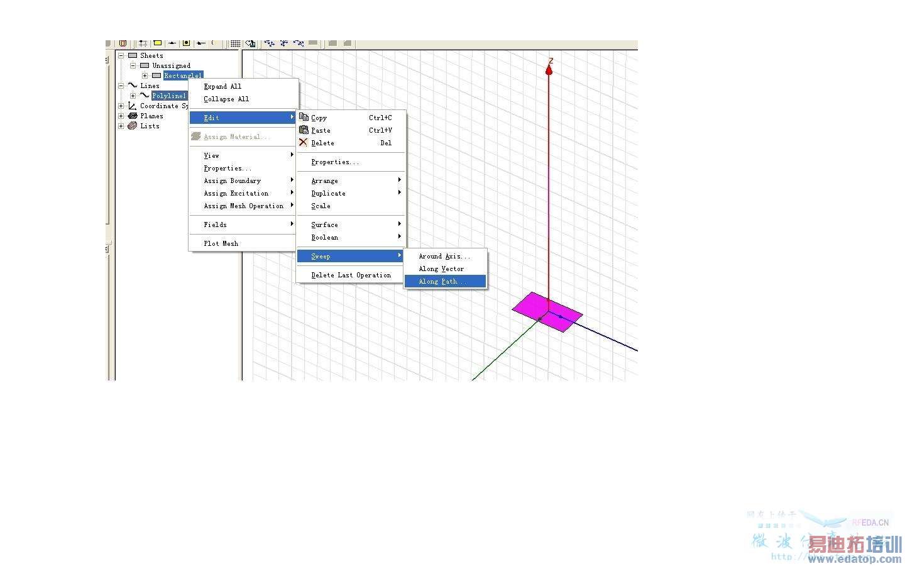The image size is (905, 566).
Task: Choose Delete Last Operation
Action: point(351,275)
